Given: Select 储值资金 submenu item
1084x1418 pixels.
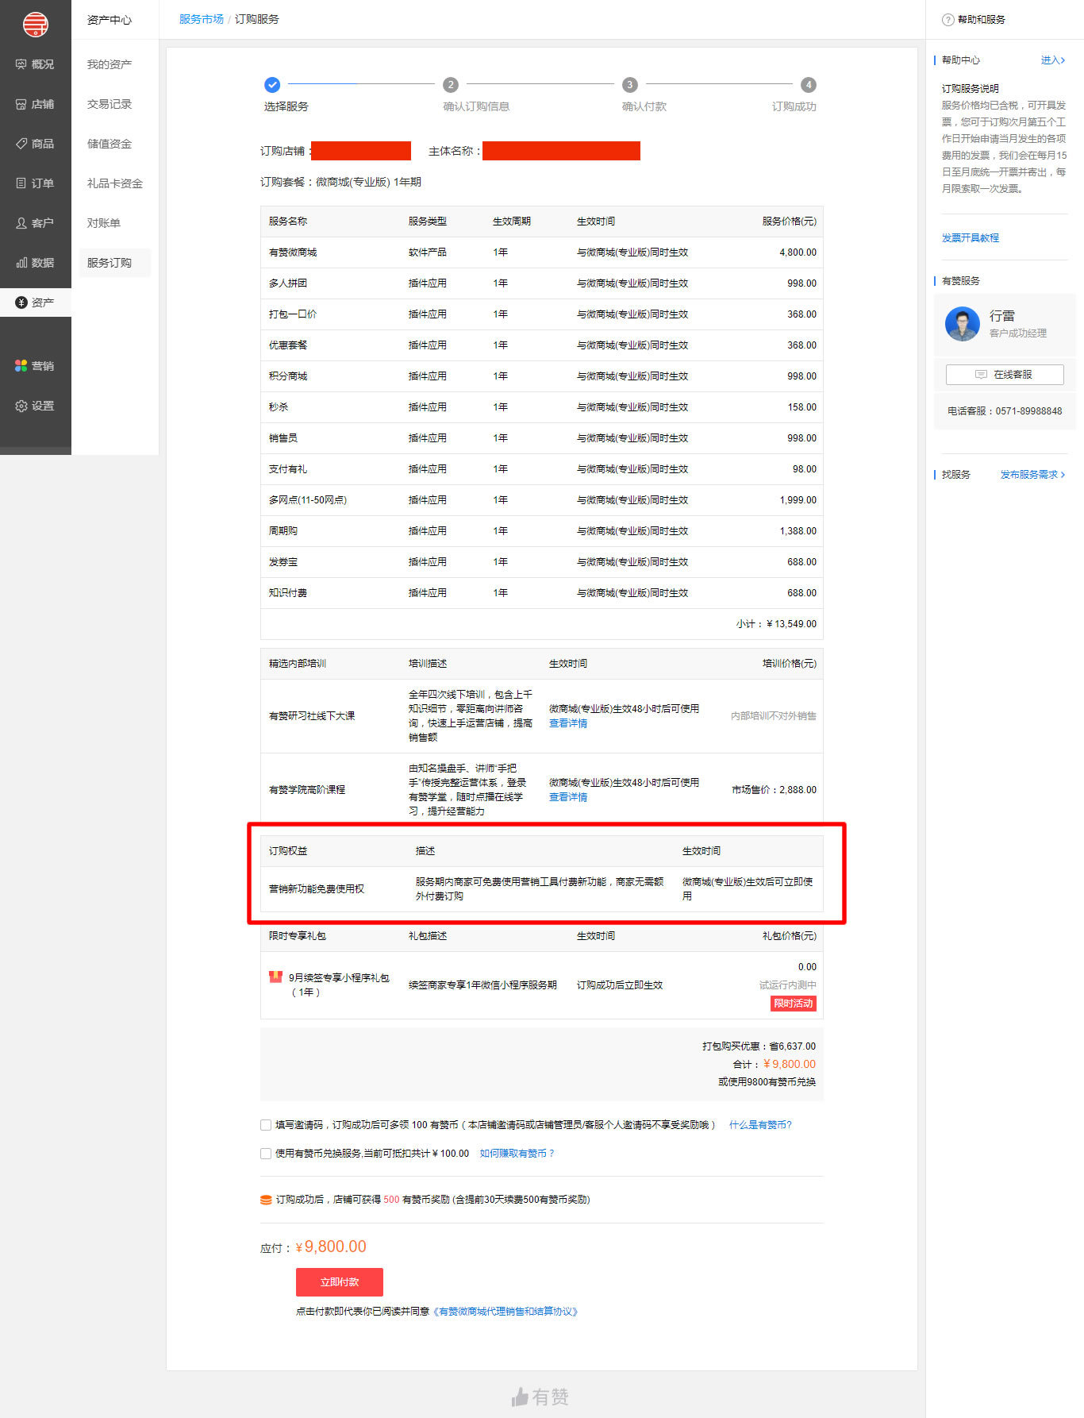Looking at the screenshot, I should click(110, 144).
